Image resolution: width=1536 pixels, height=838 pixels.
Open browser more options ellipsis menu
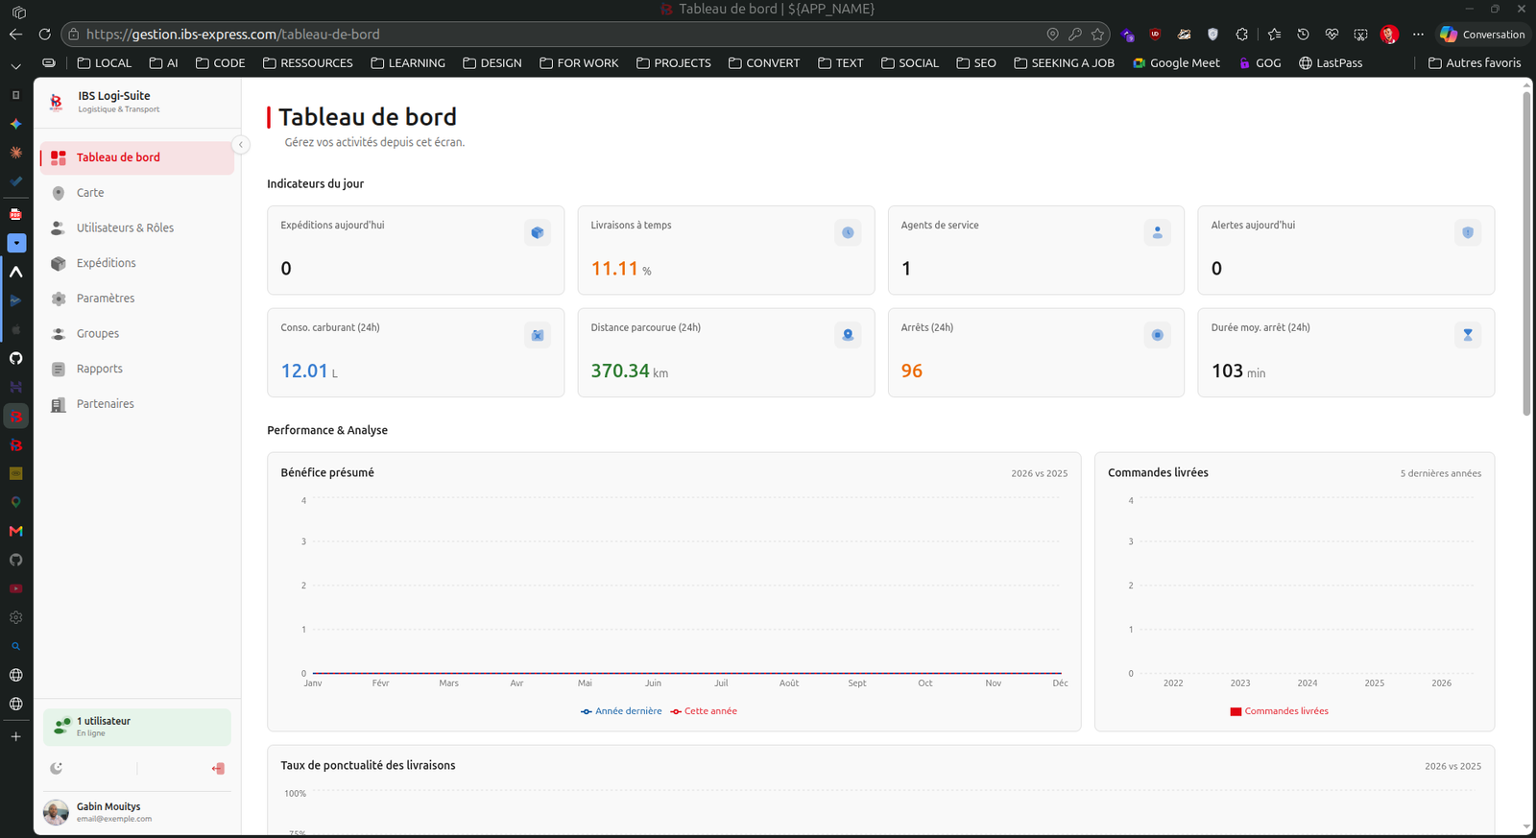pos(1418,35)
